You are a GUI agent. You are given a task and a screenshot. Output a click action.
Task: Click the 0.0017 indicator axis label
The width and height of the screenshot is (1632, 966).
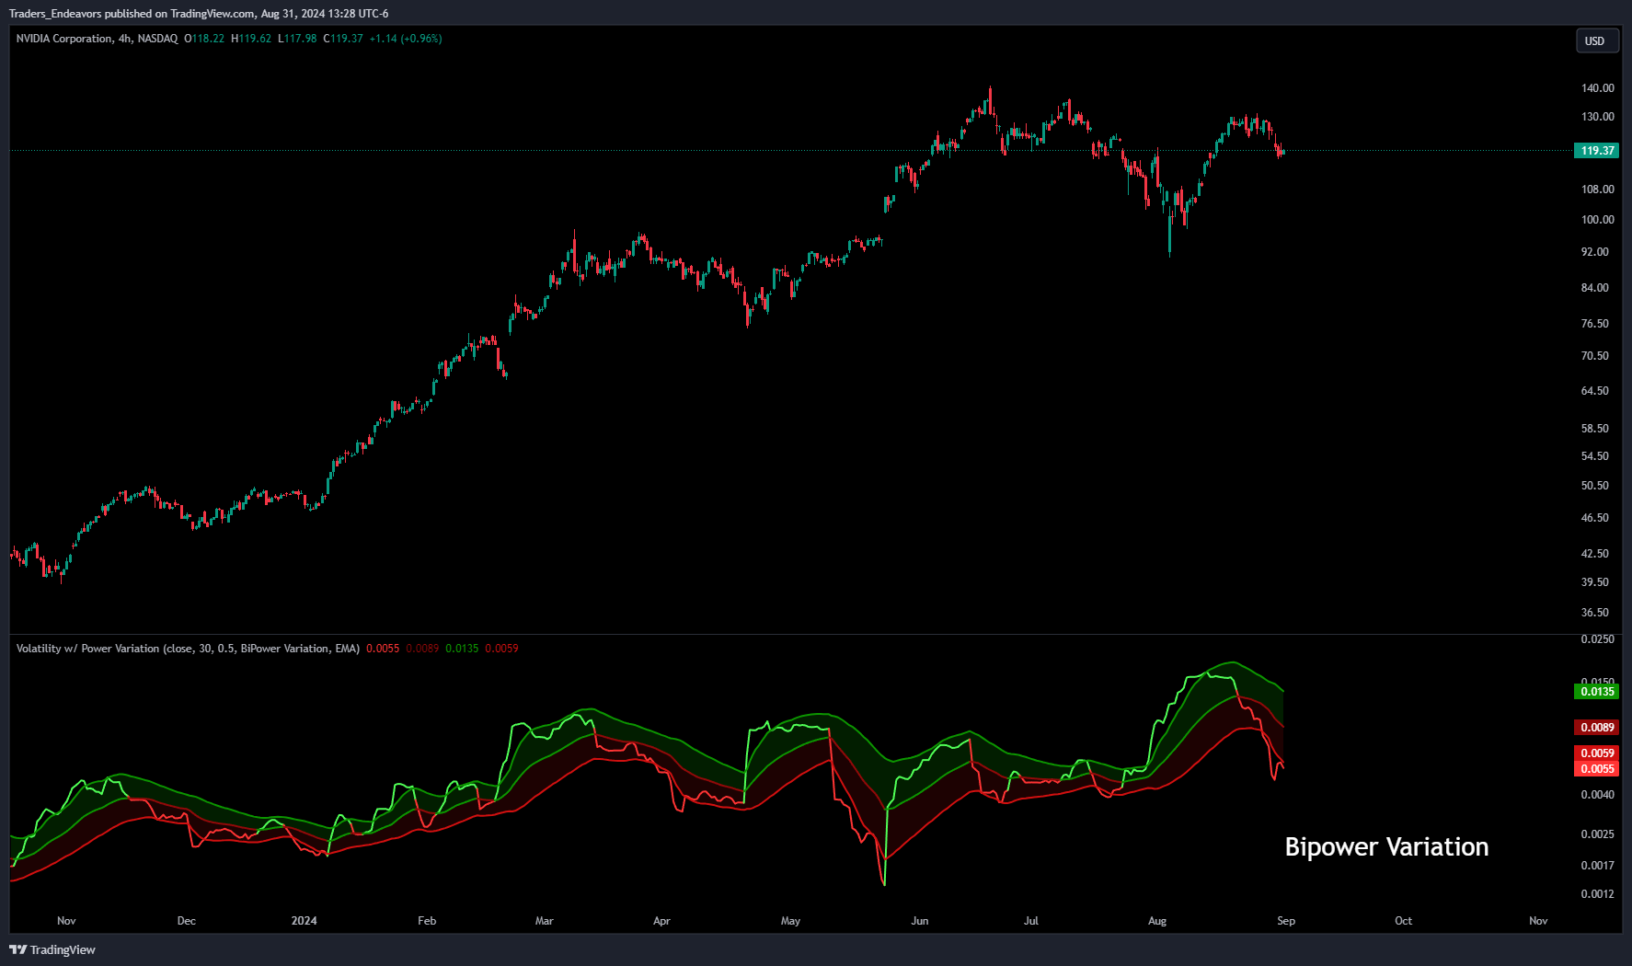coord(1597,866)
